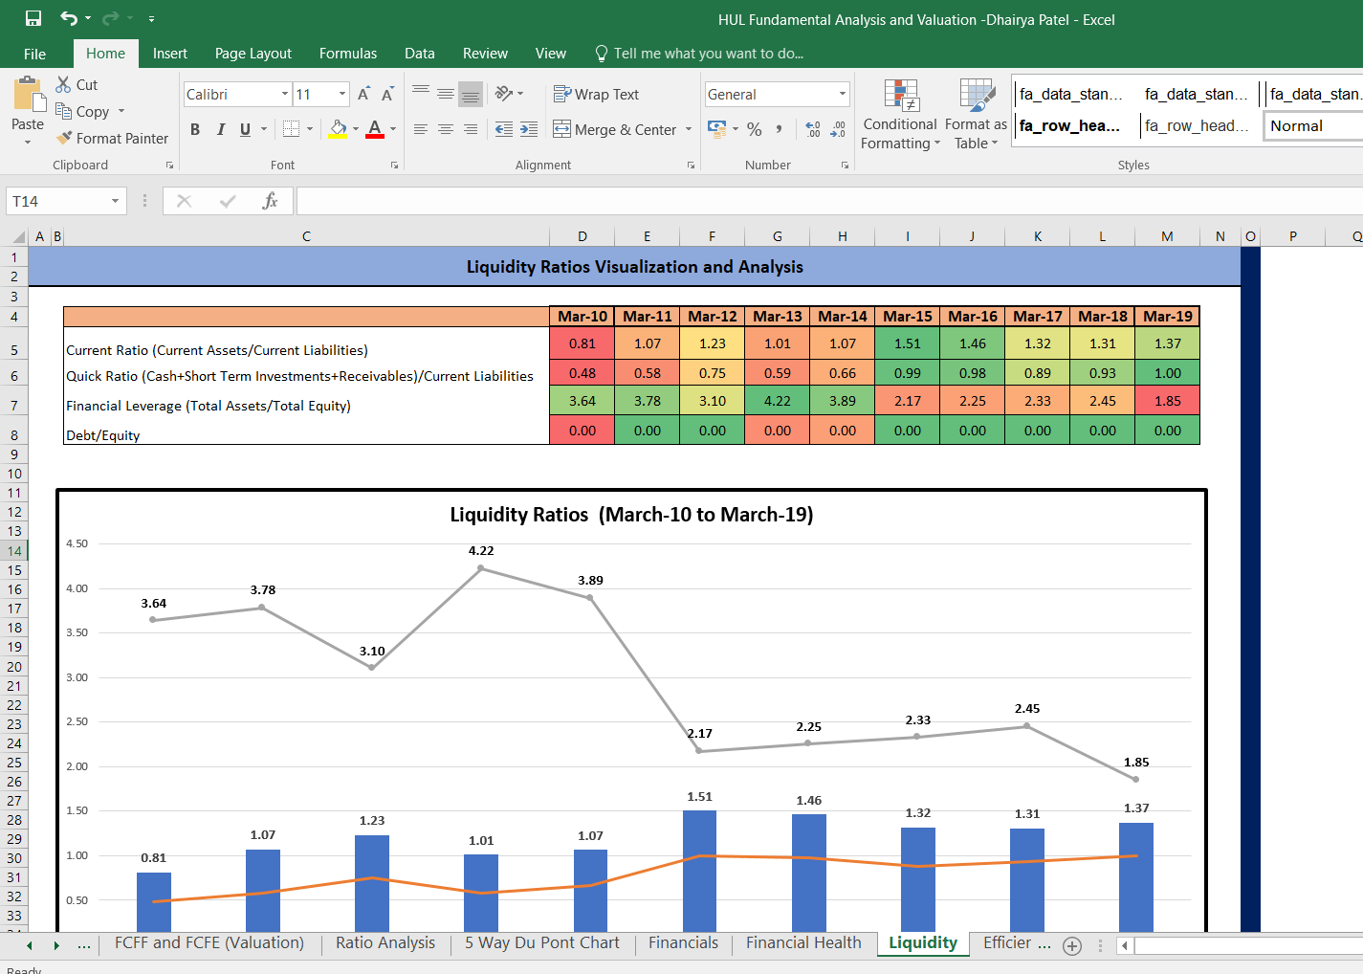Expand the Paste options arrow
The image size is (1363, 974).
click(28, 143)
